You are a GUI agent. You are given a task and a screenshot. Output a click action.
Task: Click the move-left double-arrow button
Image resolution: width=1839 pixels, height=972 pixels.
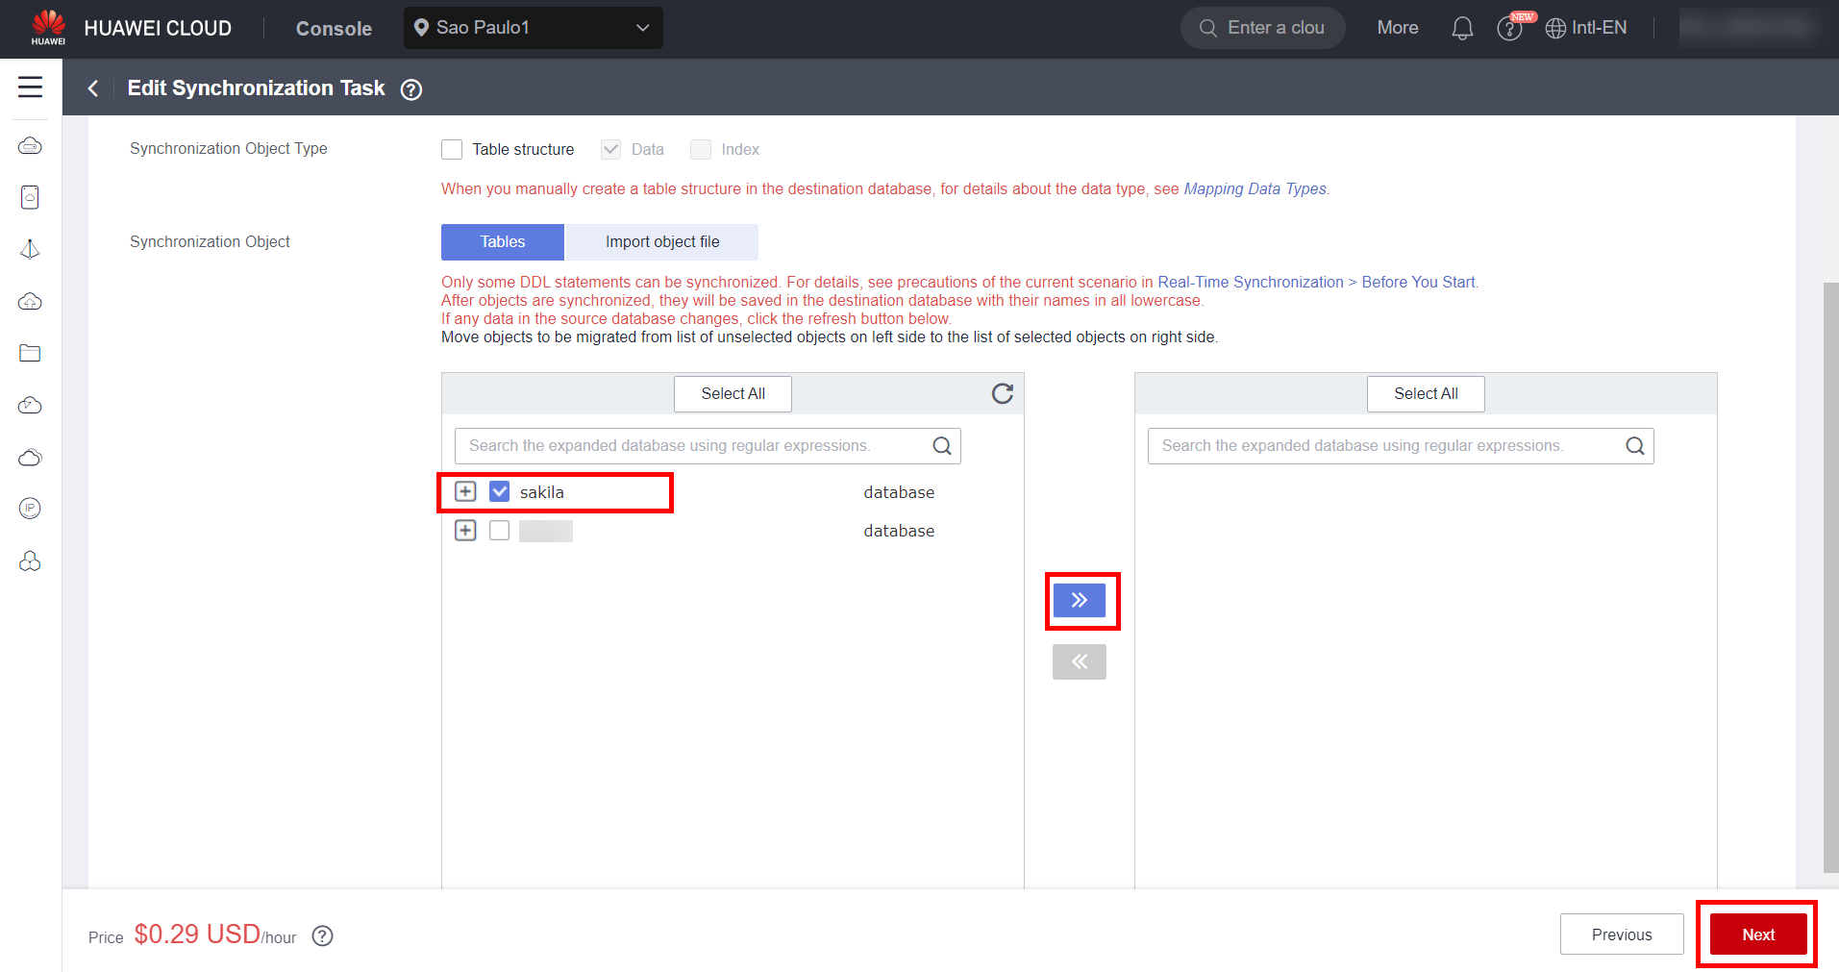coord(1079,661)
